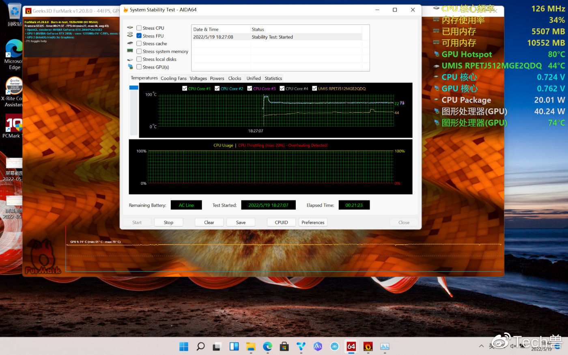The width and height of the screenshot is (568, 355).
Task: Hide CPU Core #1 from the temperature graph
Action: coord(185,88)
